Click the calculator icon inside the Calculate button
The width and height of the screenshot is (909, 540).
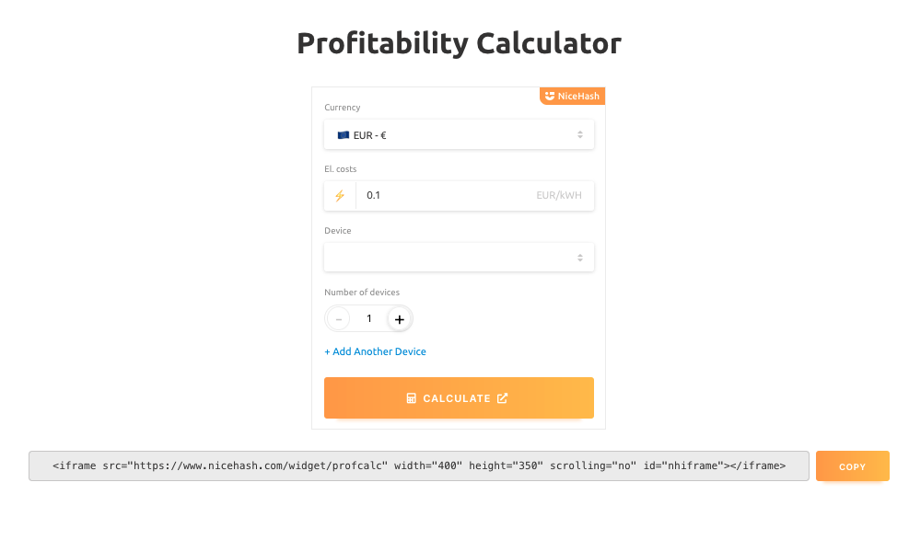point(412,397)
